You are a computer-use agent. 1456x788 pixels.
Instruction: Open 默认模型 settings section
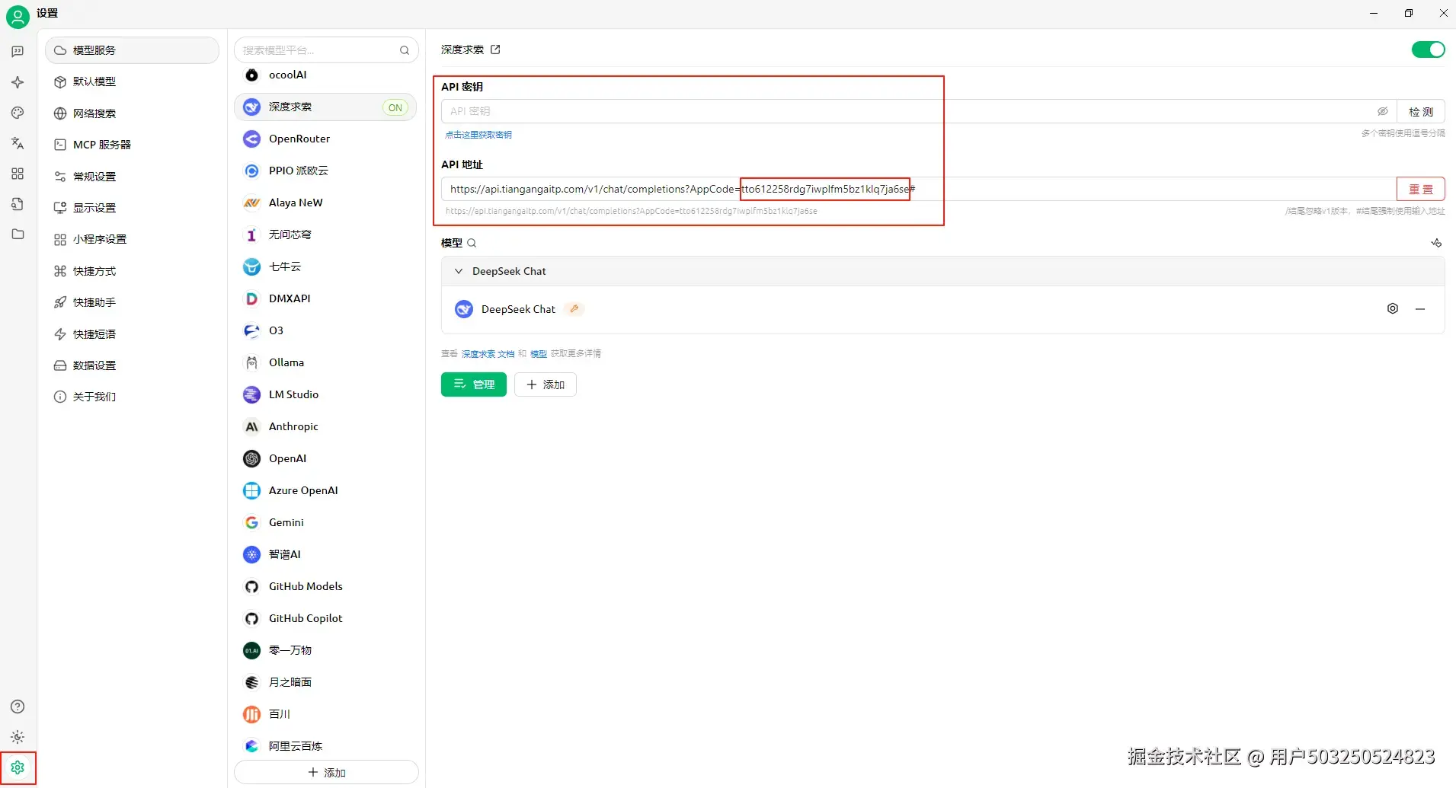tap(133, 81)
